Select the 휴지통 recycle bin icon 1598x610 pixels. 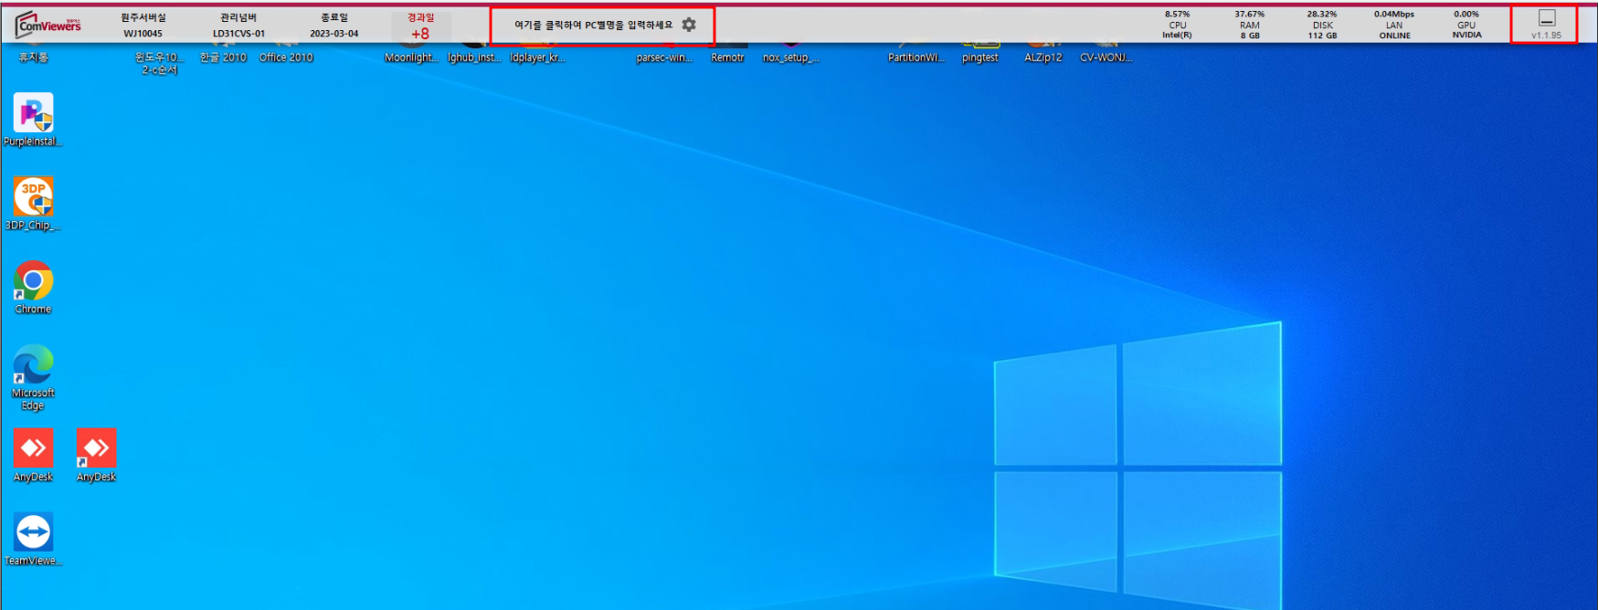(x=33, y=53)
